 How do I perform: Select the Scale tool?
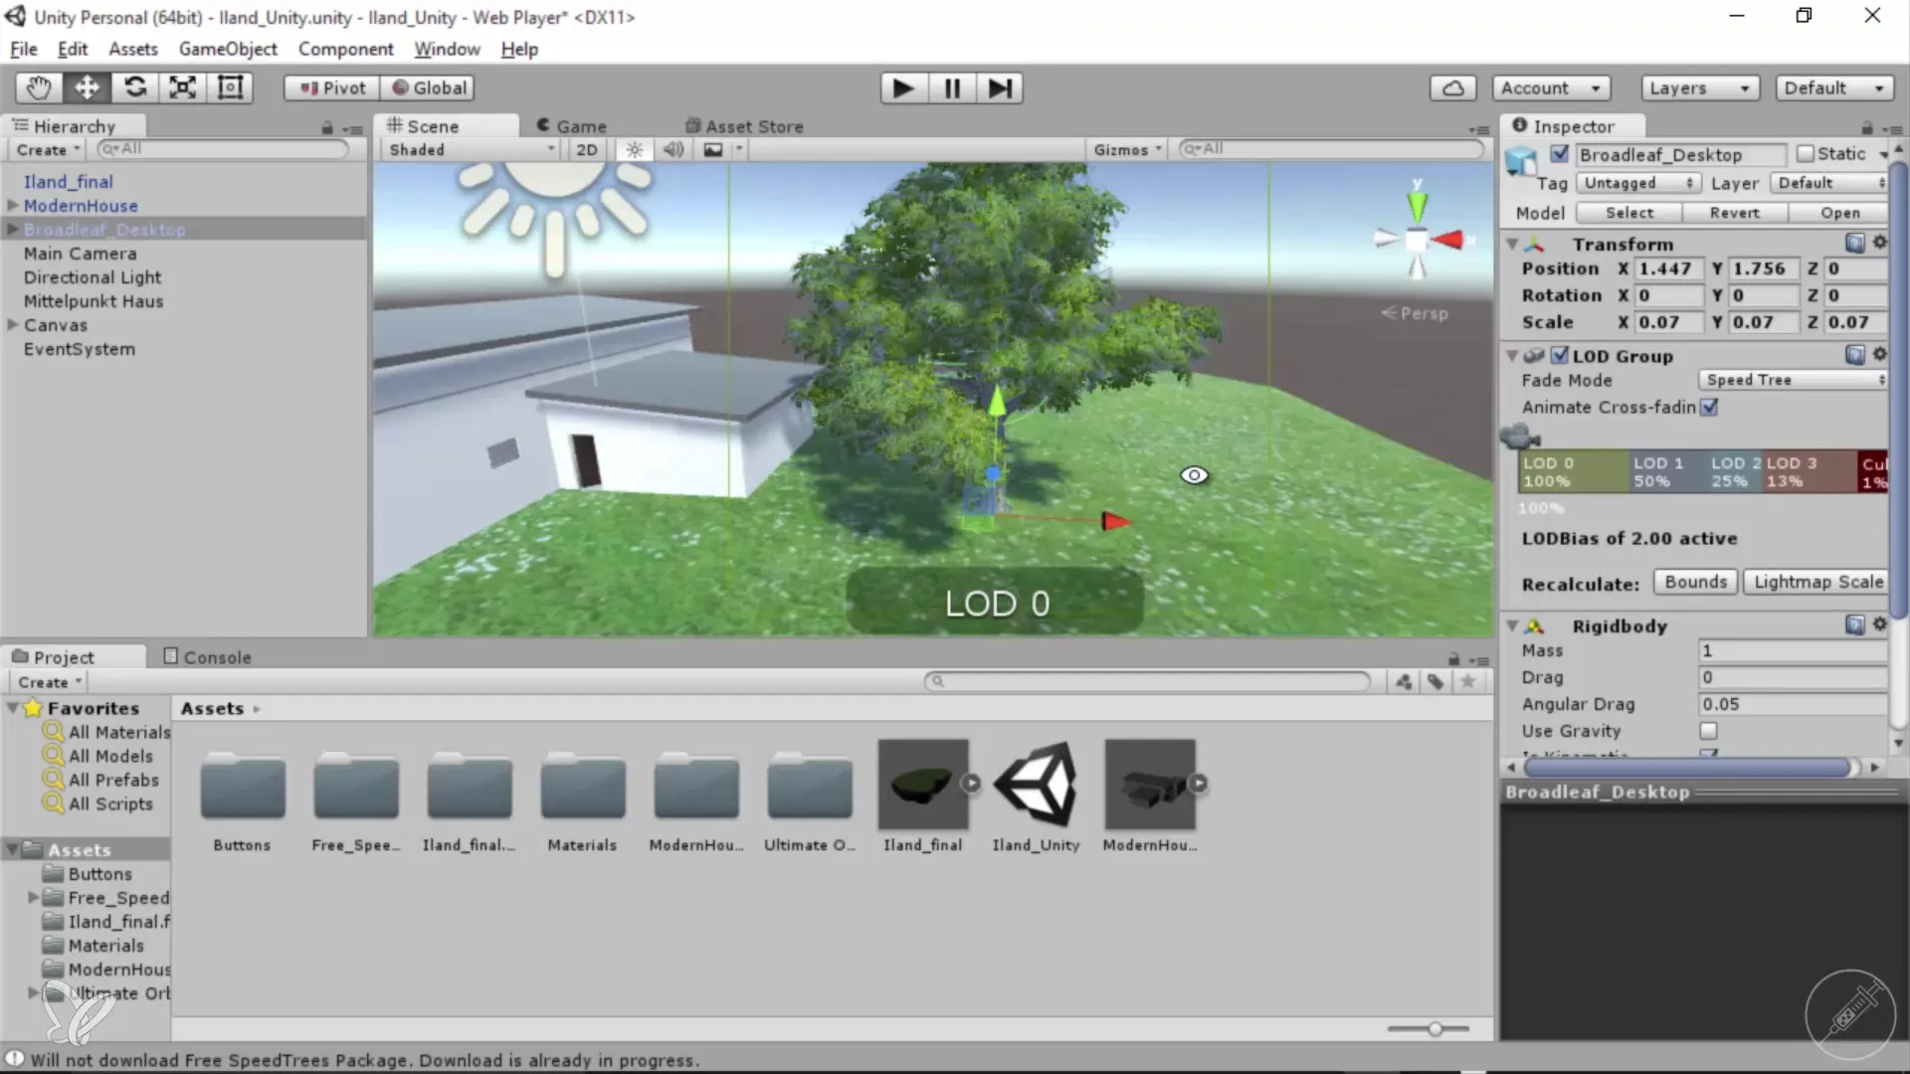click(x=182, y=89)
